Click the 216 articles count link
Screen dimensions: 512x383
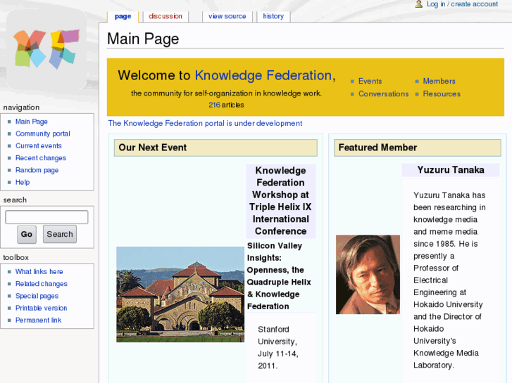(215, 105)
